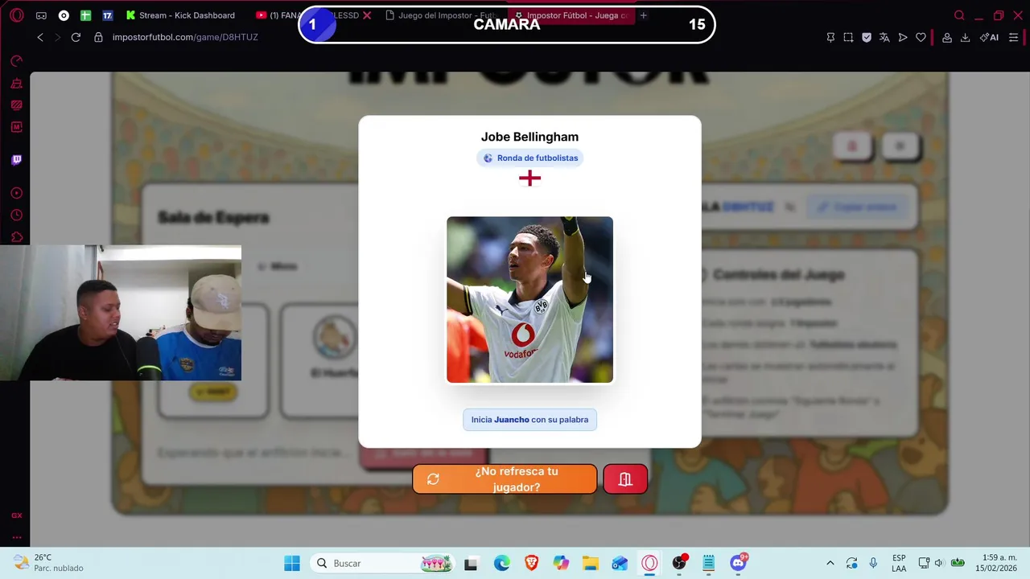The height and width of the screenshot is (579, 1030).
Task: Take a snapshot with the capture icon
Action: tap(848, 37)
